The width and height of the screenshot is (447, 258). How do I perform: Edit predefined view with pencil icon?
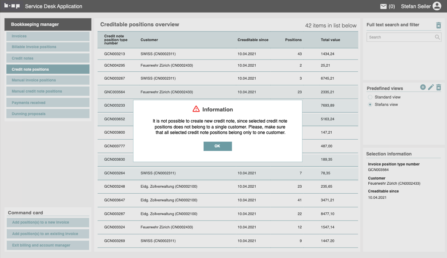pos(431,87)
